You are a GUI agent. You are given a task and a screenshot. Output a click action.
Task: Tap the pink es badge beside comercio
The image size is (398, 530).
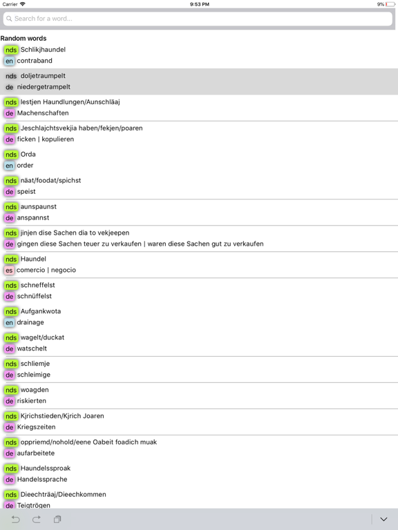(x=9, y=270)
